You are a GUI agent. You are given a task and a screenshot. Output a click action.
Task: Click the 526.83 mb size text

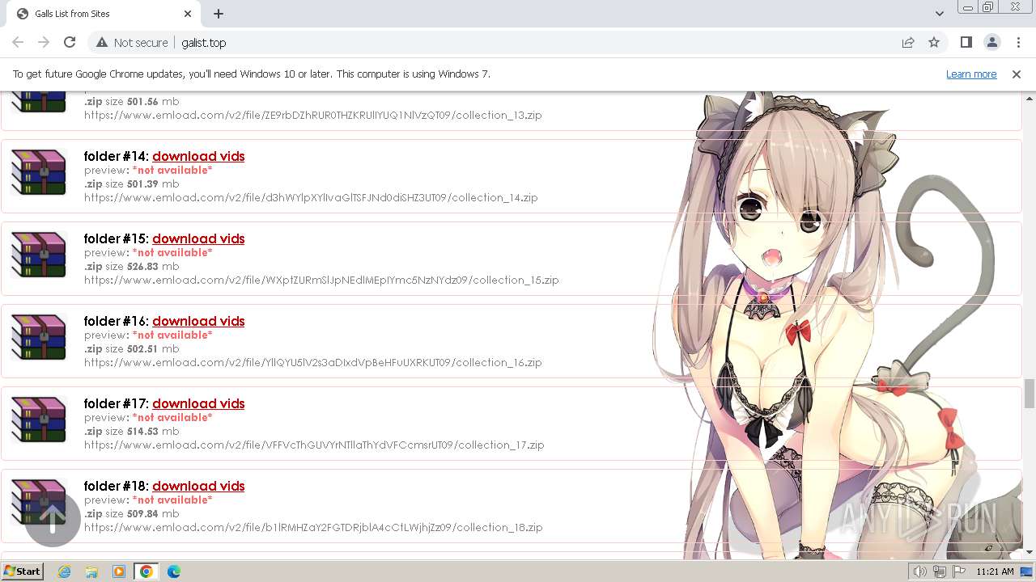click(x=153, y=266)
